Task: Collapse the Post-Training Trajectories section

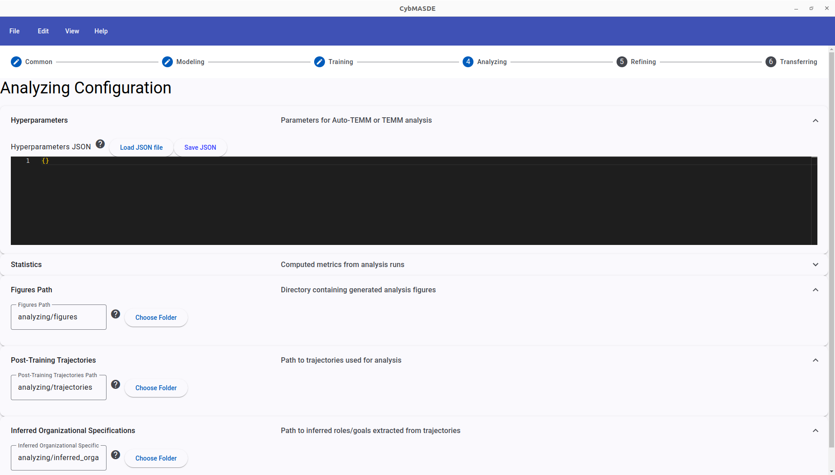Action: [816, 360]
